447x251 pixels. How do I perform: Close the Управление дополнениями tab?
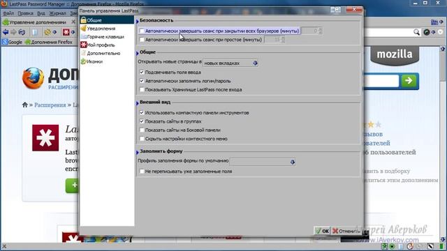click(x=73, y=22)
